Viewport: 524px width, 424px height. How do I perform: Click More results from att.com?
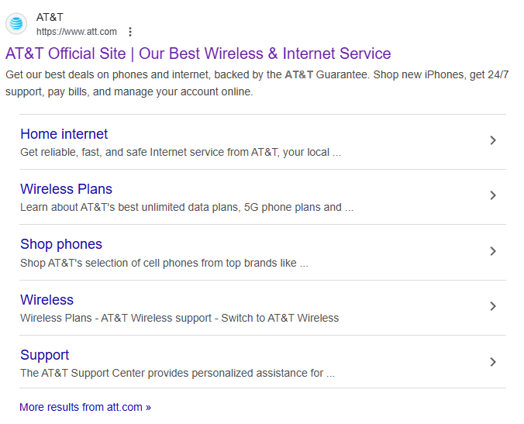click(x=85, y=407)
